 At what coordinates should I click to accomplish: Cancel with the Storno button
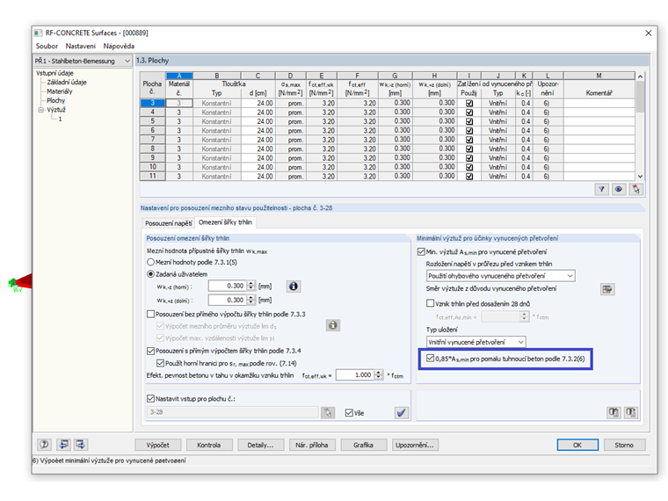[x=624, y=445]
